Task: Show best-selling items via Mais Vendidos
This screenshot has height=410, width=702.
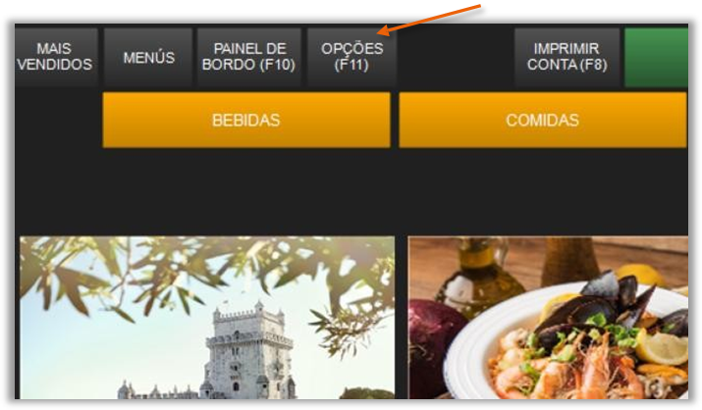Action: 56,57
